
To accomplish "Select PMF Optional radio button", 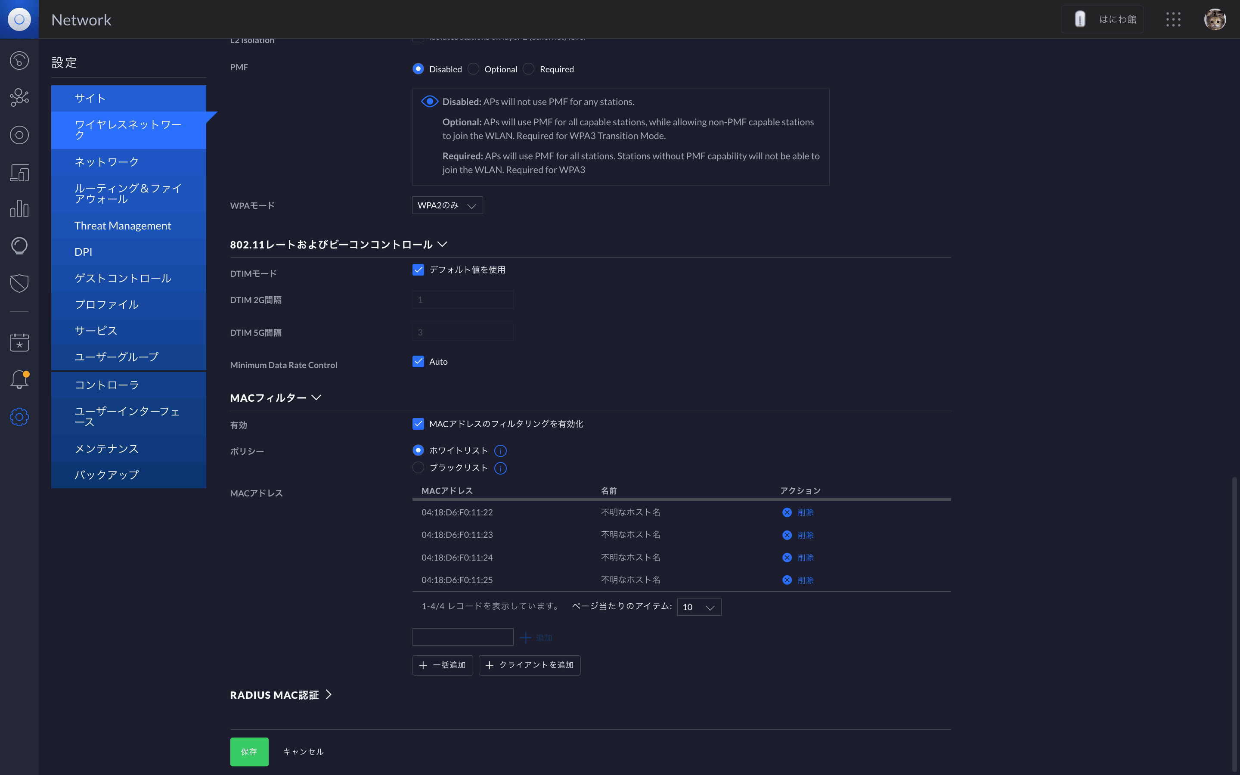I will 474,69.
